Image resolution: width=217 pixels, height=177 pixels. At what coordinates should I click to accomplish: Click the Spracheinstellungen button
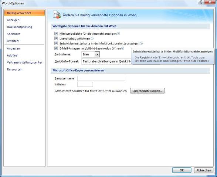pyautogui.click(x=148, y=91)
